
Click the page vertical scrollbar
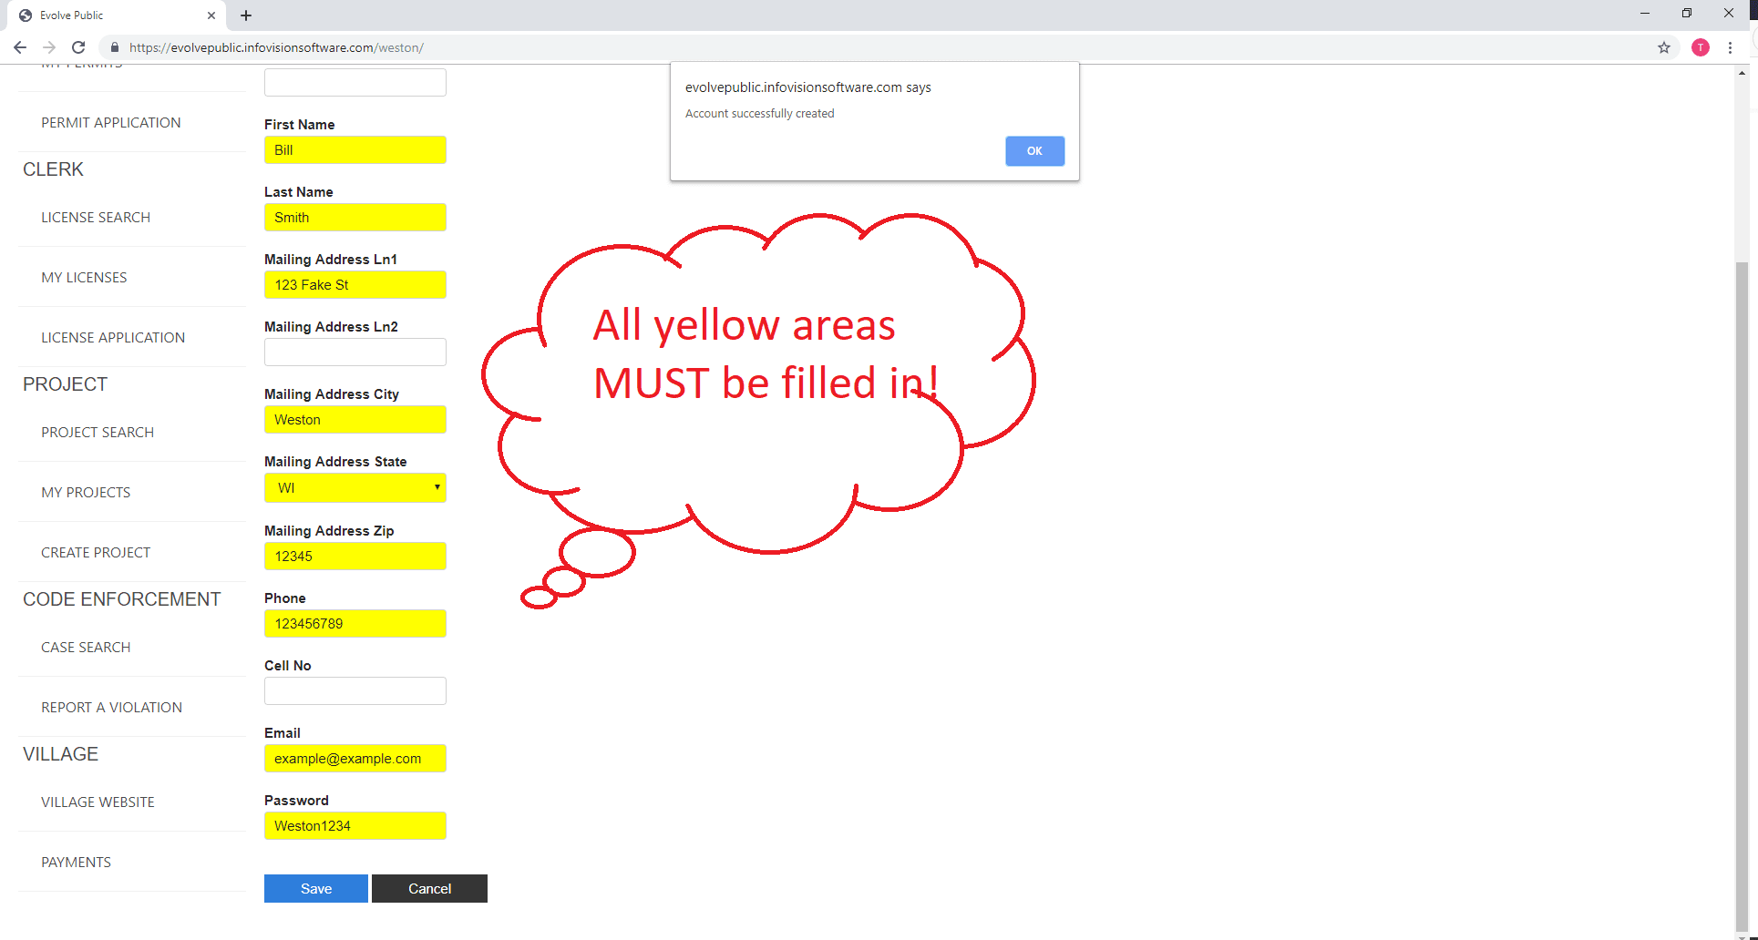pos(1742,547)
